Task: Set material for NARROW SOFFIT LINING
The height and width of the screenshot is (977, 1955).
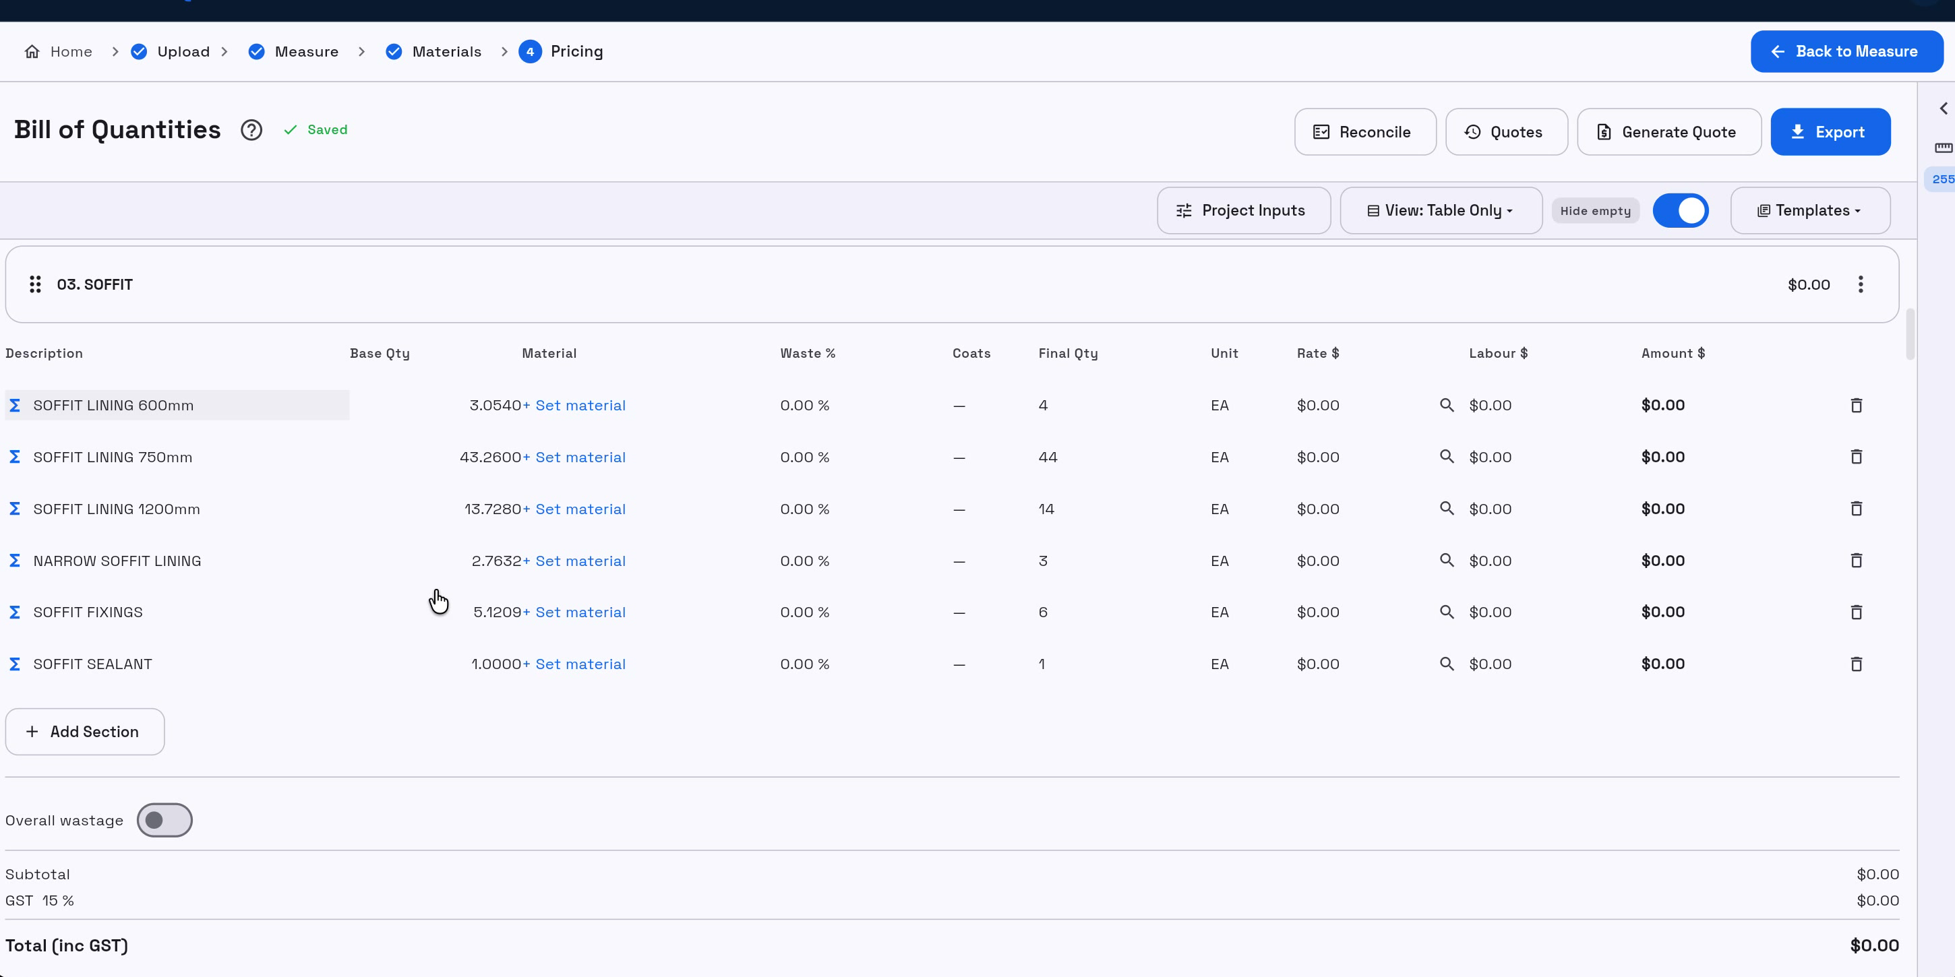Action: coord(574,561)
